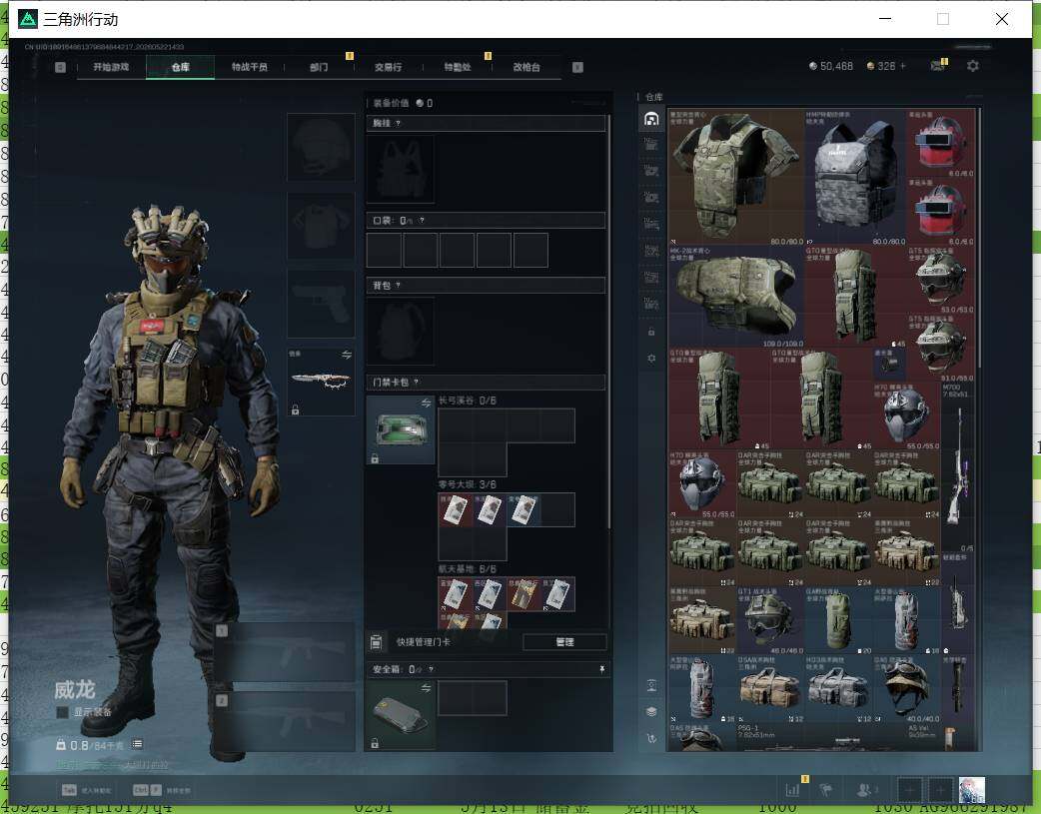Click the 管理 button for keycards
The width and height of the screenshot is (1041, 814).
[x=564, y=642]
